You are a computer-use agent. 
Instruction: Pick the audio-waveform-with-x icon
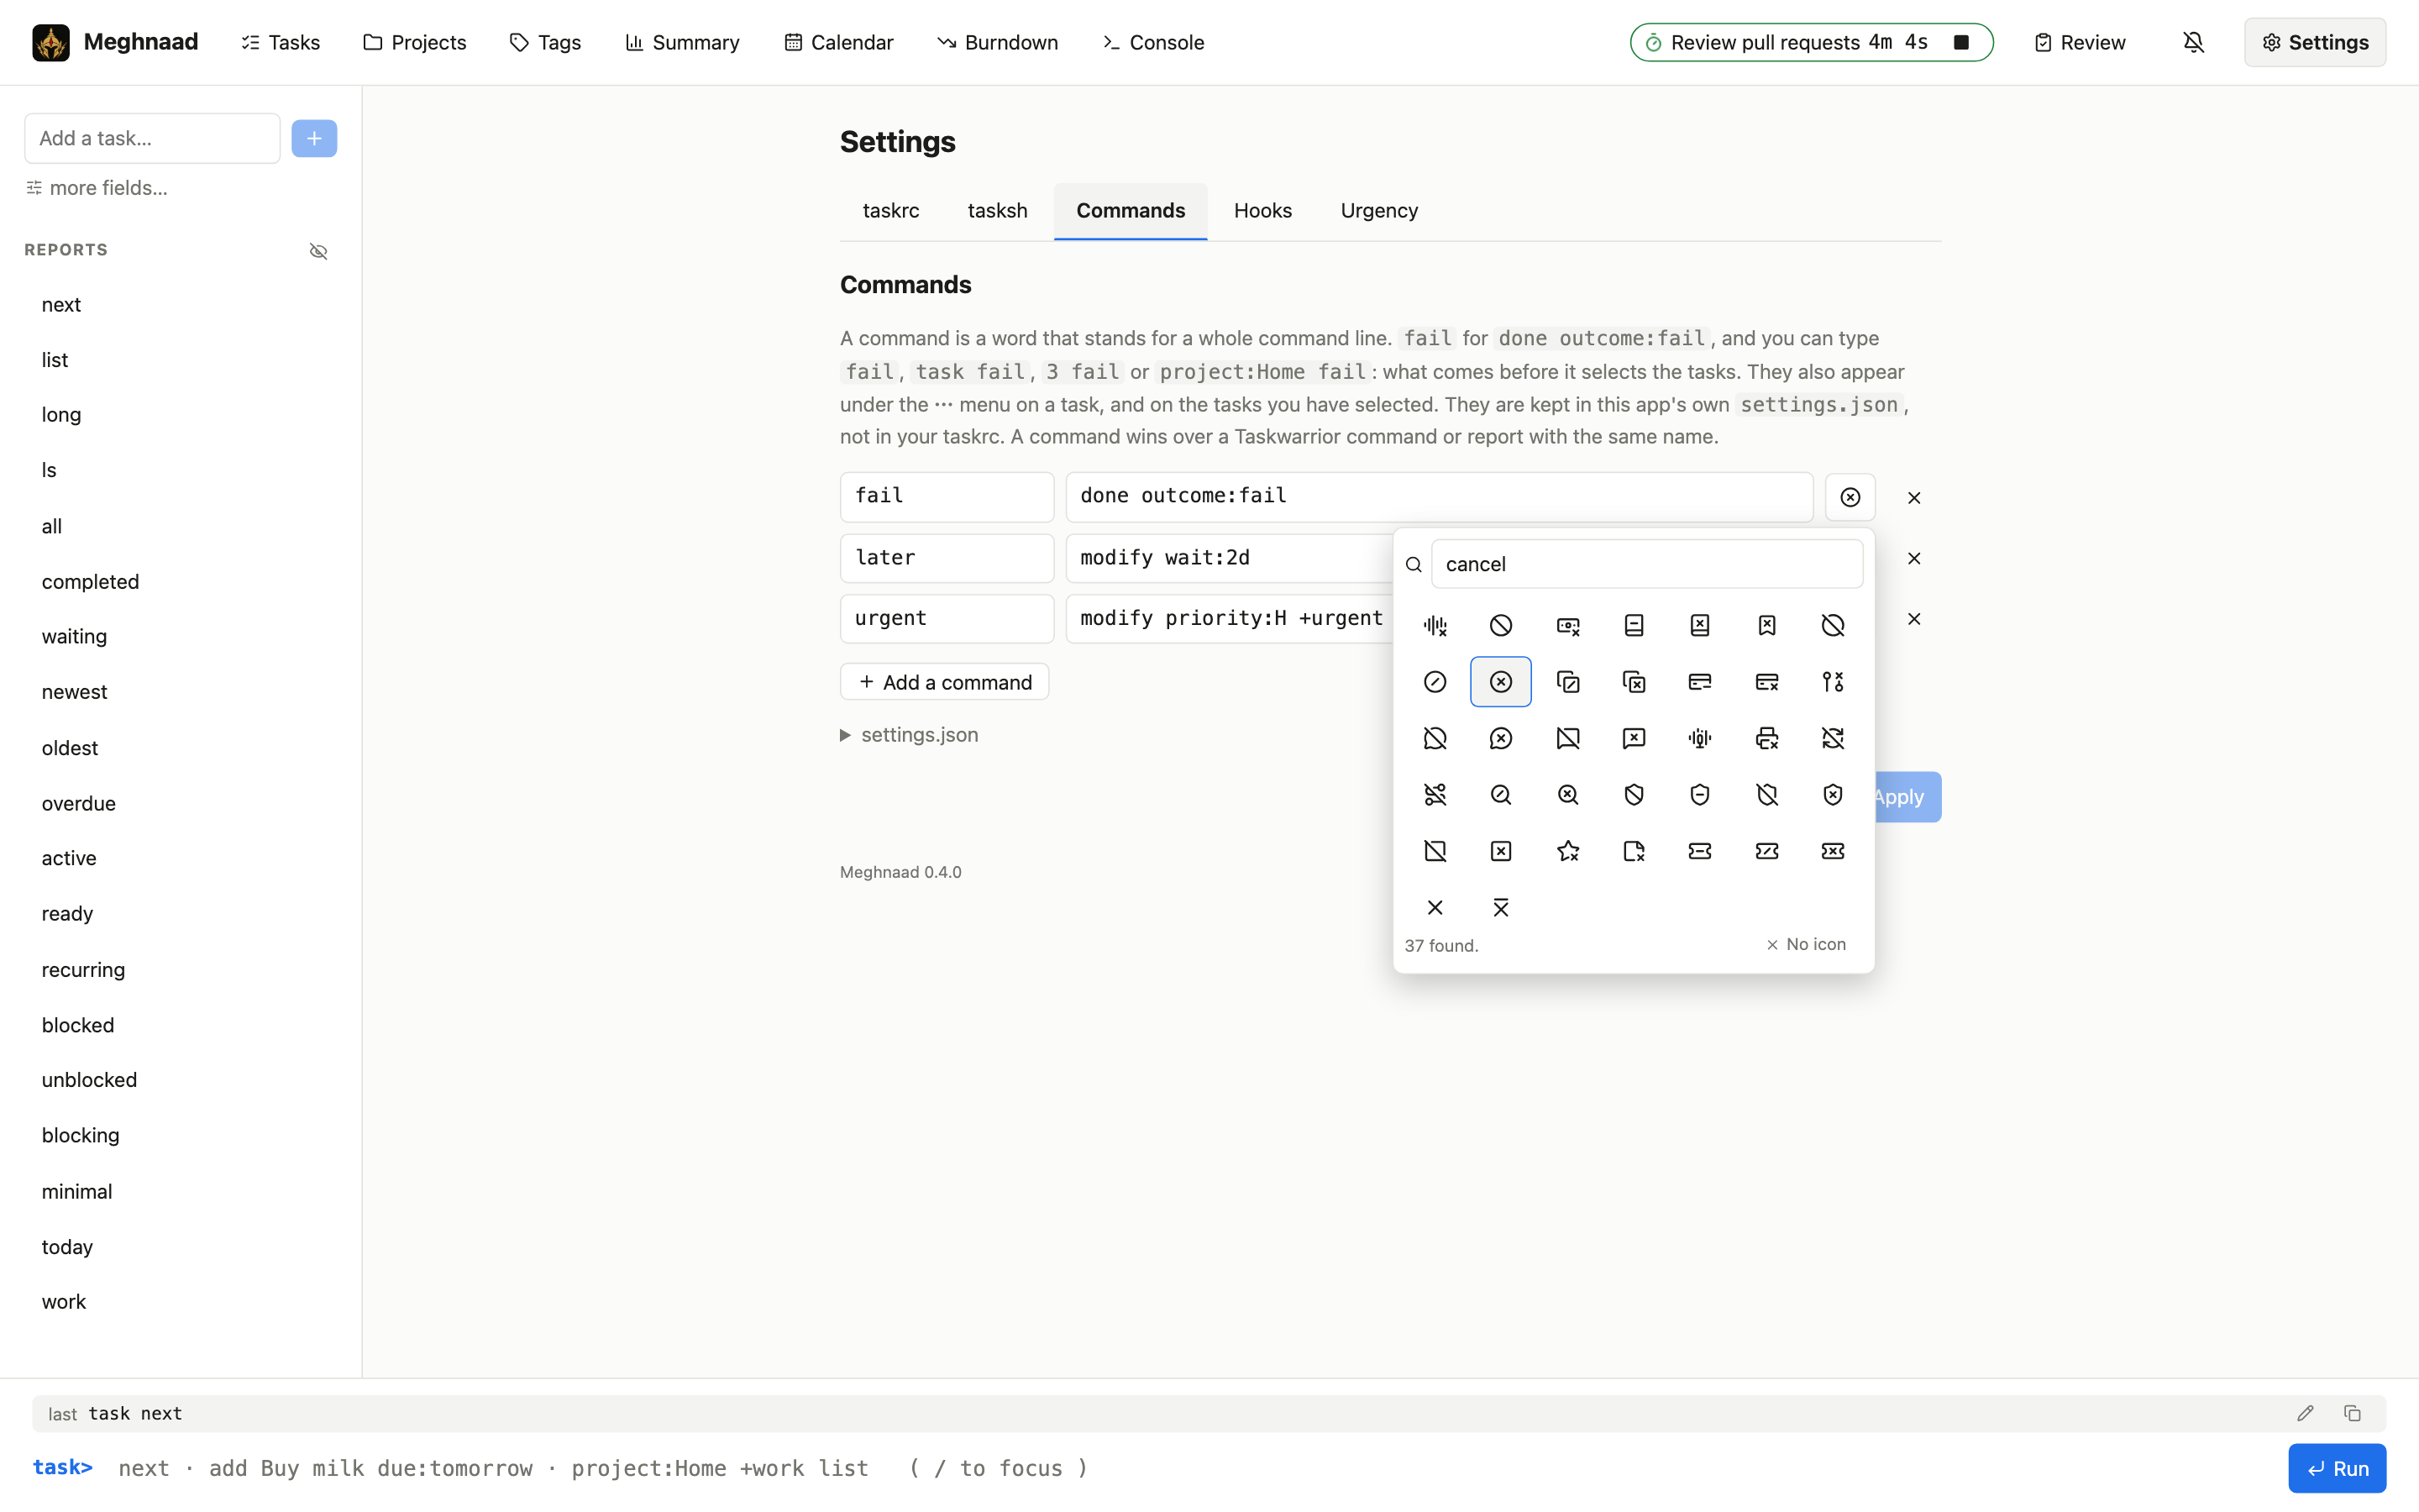[1435, 625]
